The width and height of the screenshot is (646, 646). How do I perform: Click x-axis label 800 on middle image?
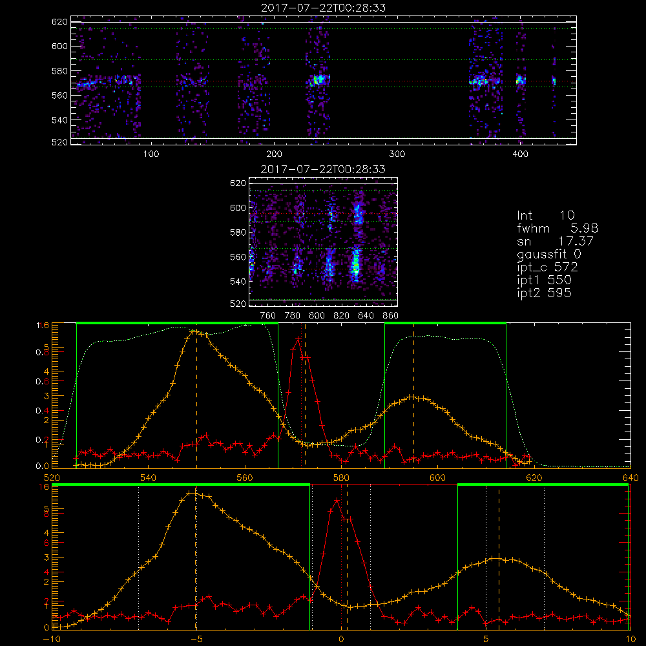click(317, 316)
